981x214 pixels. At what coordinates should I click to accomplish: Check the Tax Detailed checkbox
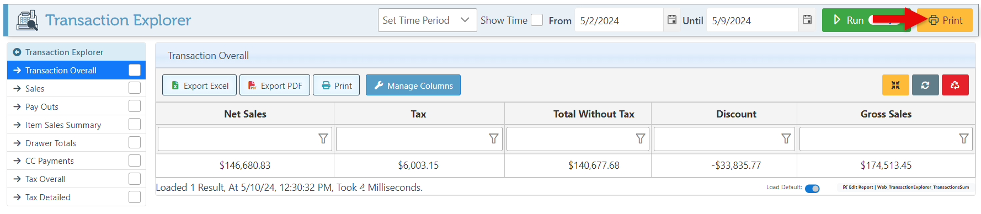click(x=135, y=197)
